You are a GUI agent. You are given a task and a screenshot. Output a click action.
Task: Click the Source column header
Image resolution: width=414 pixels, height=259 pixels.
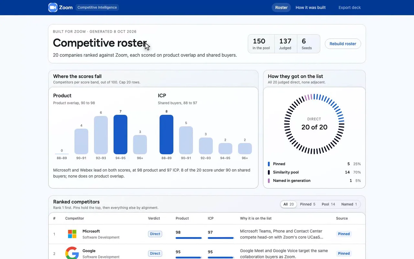pos(342,218)
